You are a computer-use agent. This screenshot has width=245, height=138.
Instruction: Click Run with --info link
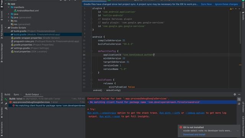coord(170,113)
